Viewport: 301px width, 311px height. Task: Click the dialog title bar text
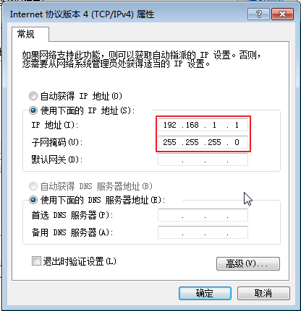(82, 14)
